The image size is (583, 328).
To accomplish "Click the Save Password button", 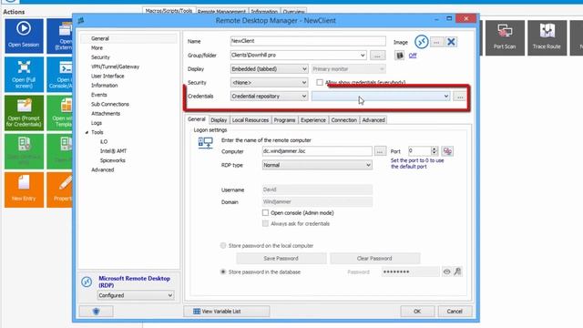I will click(x=281, y=258).
